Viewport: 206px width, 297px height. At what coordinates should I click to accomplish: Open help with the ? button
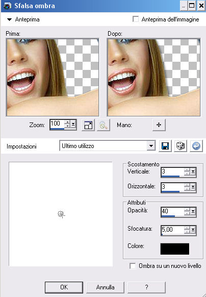point(146,287)
